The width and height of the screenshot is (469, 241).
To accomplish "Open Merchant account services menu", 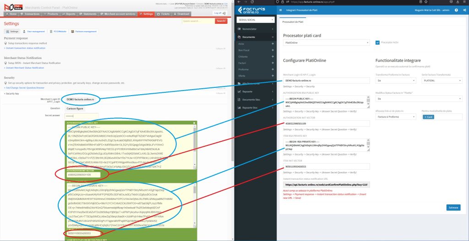I will [x=118, y=14].
